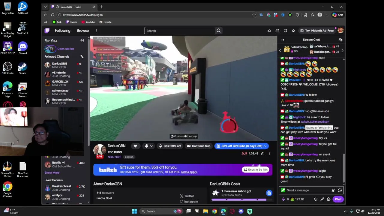Open thesketchreal live channel
The width and height of the screenshot is (384, 216).
pyautogui.click(x=64, y=188)
